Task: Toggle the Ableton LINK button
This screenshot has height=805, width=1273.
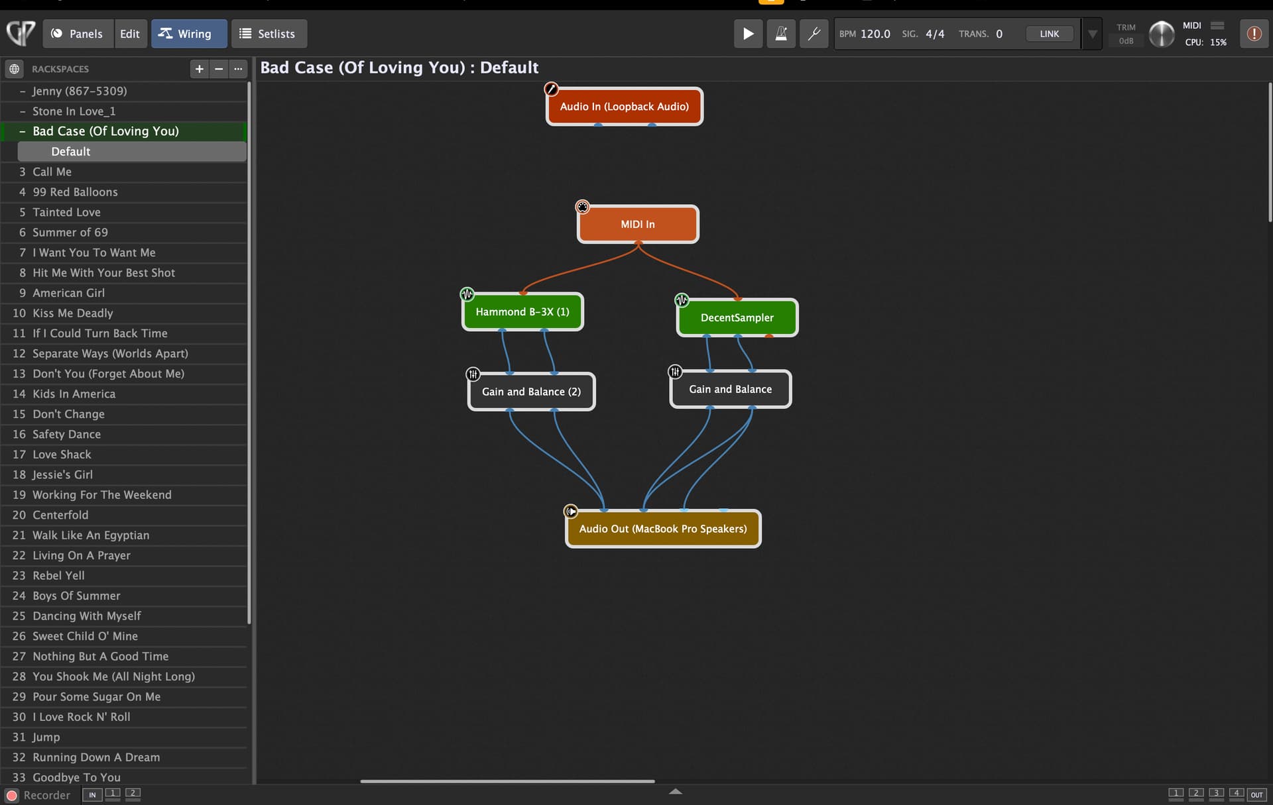Action: pos(1049,34)
